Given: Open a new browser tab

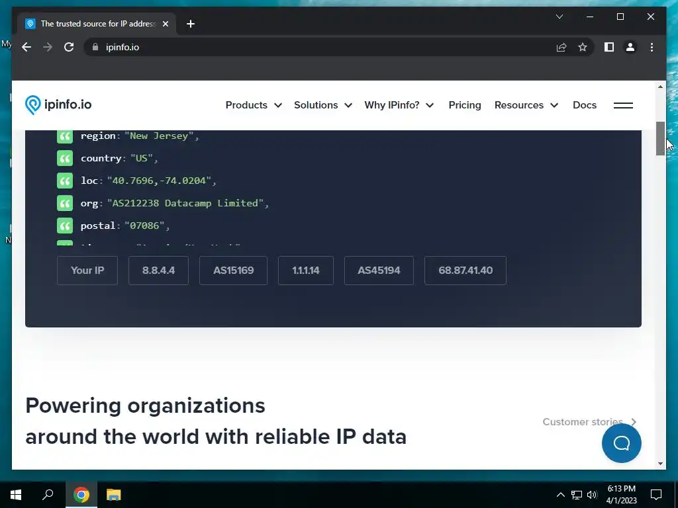Looking at the screenshot, I should 191,24.
